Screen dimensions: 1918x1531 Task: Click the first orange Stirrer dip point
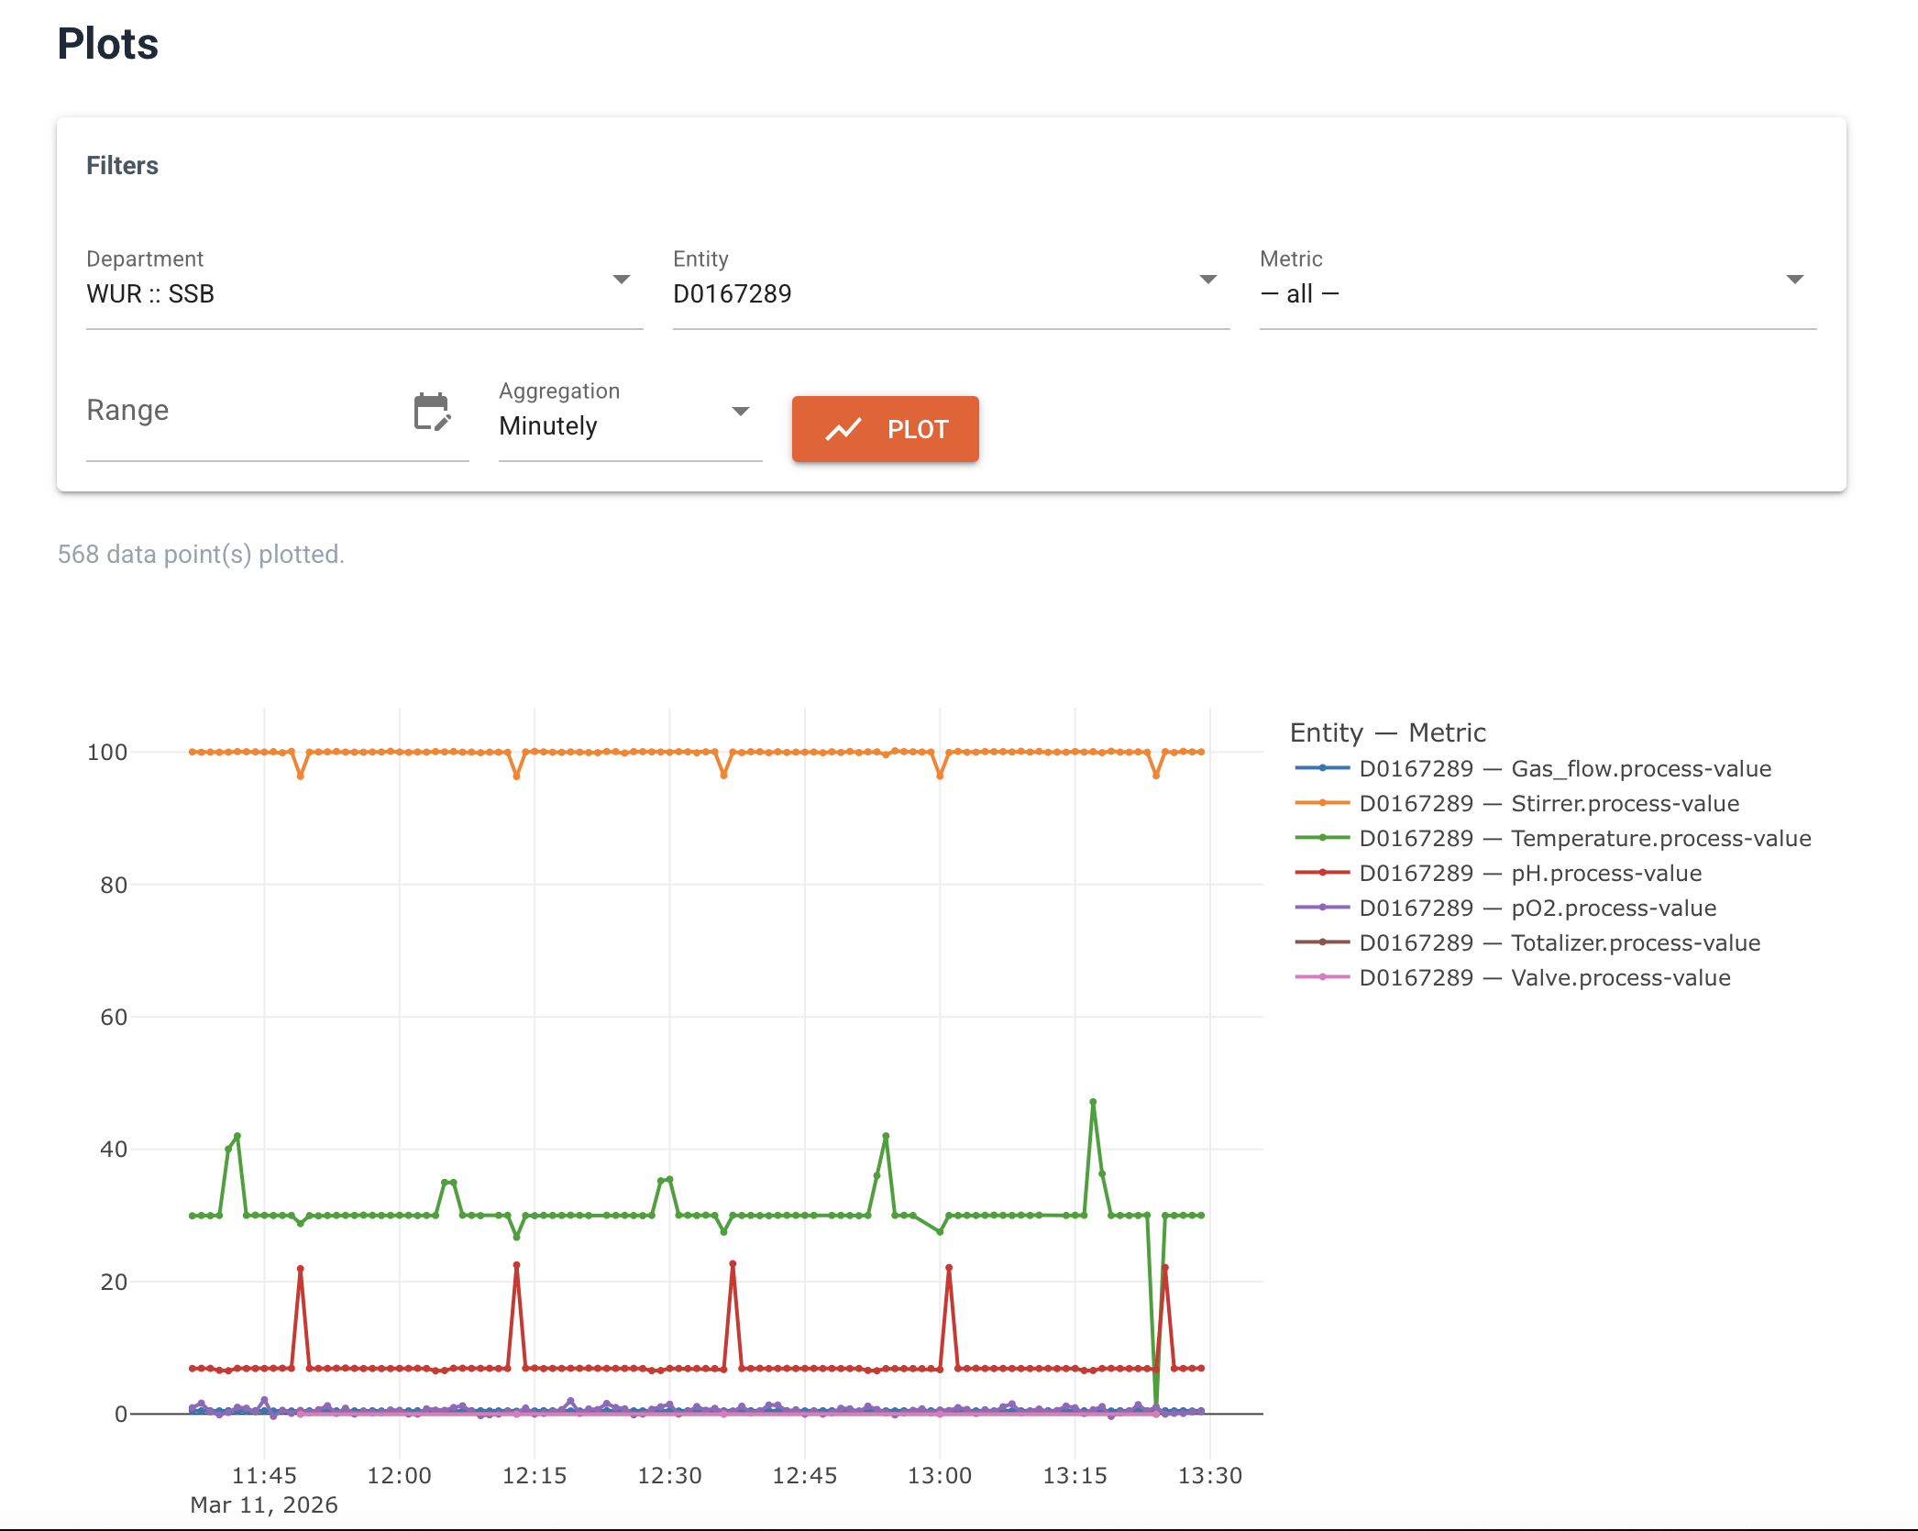pyautogui.click(x=301, y=776)
